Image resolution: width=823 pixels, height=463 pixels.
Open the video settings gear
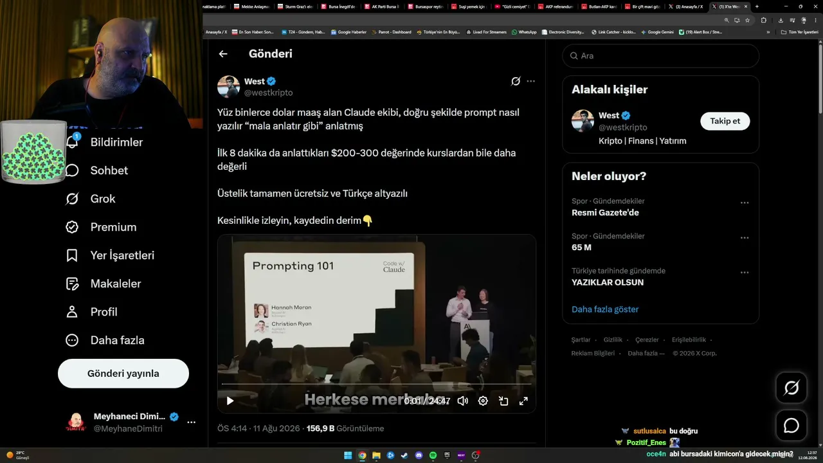tap(483, 401)
